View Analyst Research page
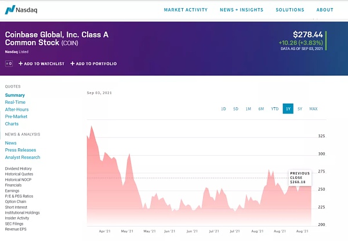The height and width of the screenshot is (241, 348). 23,158
